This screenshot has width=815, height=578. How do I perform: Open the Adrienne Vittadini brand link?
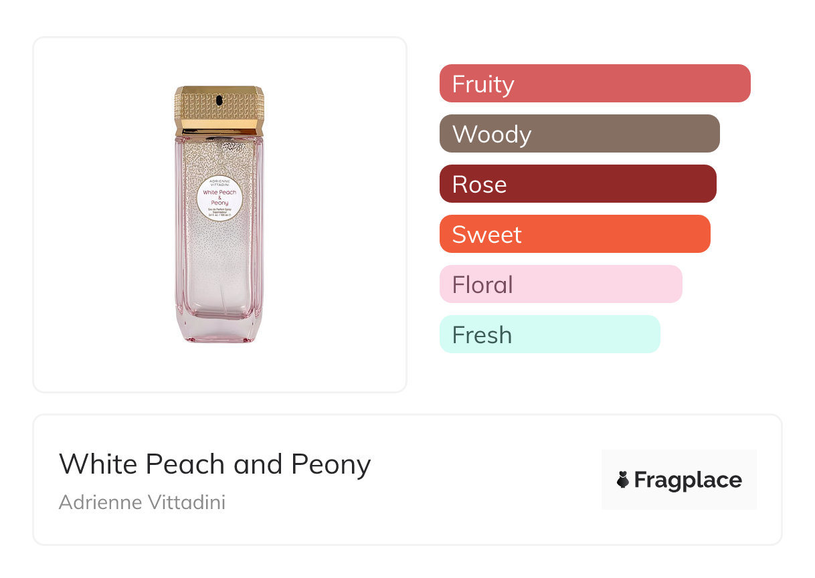click(142, 502)
